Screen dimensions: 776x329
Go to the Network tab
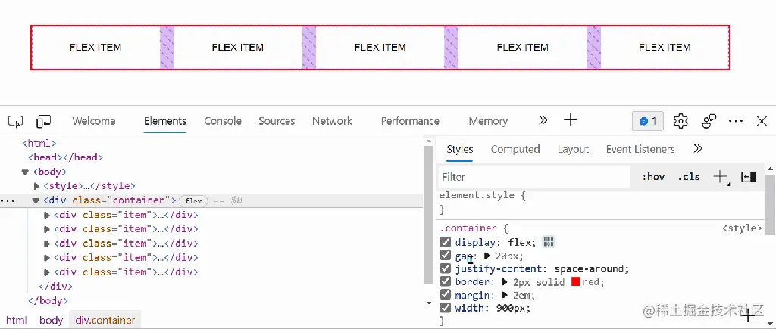(332, 121)
